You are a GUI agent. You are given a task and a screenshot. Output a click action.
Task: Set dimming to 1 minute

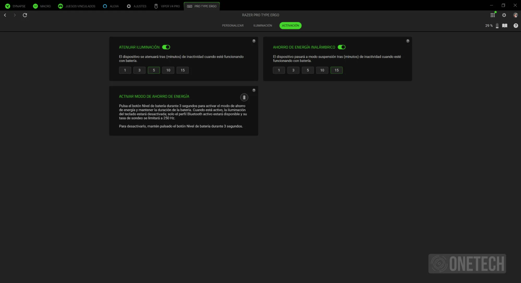pos(125,70)
